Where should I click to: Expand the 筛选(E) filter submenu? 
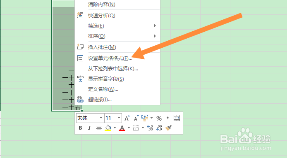117,26
